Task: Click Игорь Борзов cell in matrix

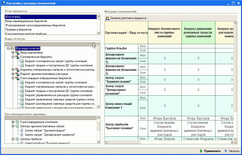Action: [165, 139]
